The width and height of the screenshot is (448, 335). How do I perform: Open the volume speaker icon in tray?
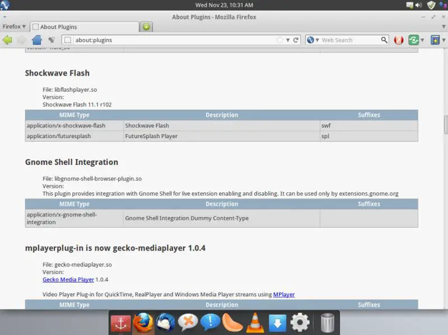pyautogui.click(x=418, y=5)
